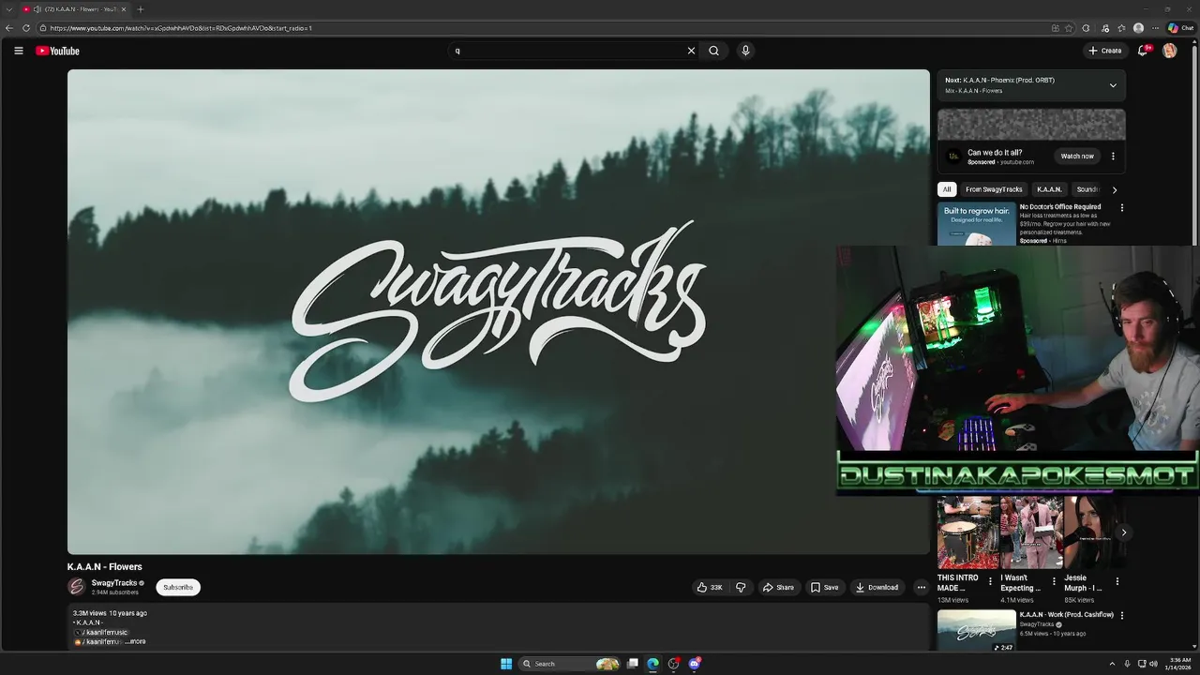Image resolution: width=1200 pixels, height=675 pixels.
Task: Run search with magnifying glass button
Action: click(713, 51)
